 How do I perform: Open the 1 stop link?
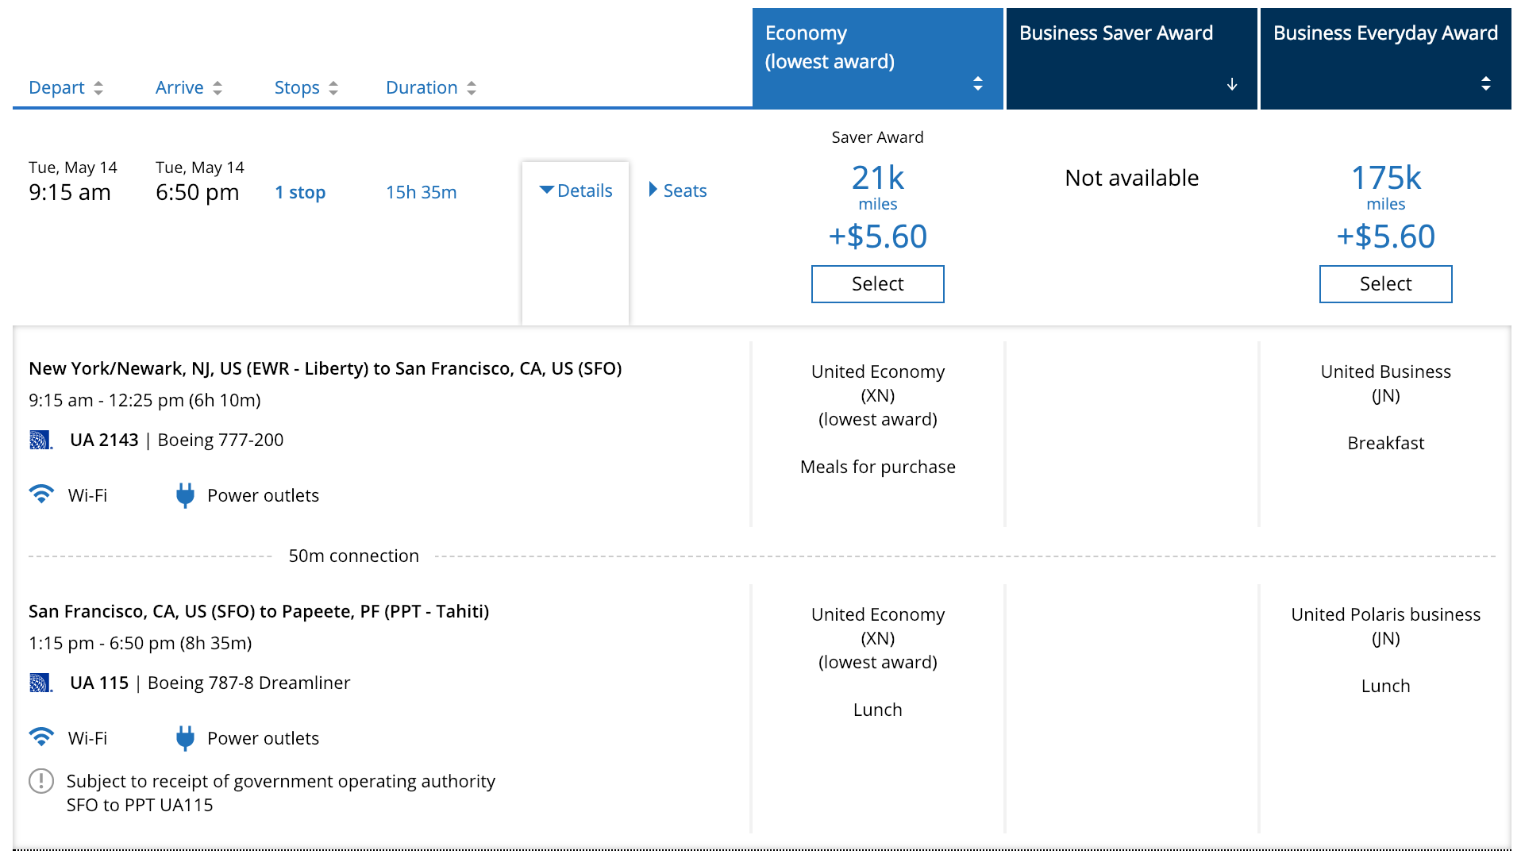click(300, 192)
